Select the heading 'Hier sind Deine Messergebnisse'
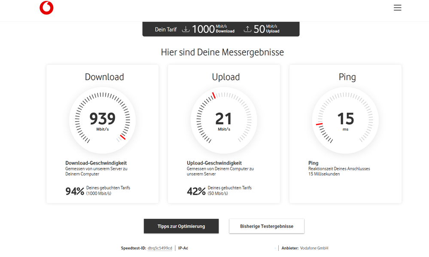 [x=222, y=52]
